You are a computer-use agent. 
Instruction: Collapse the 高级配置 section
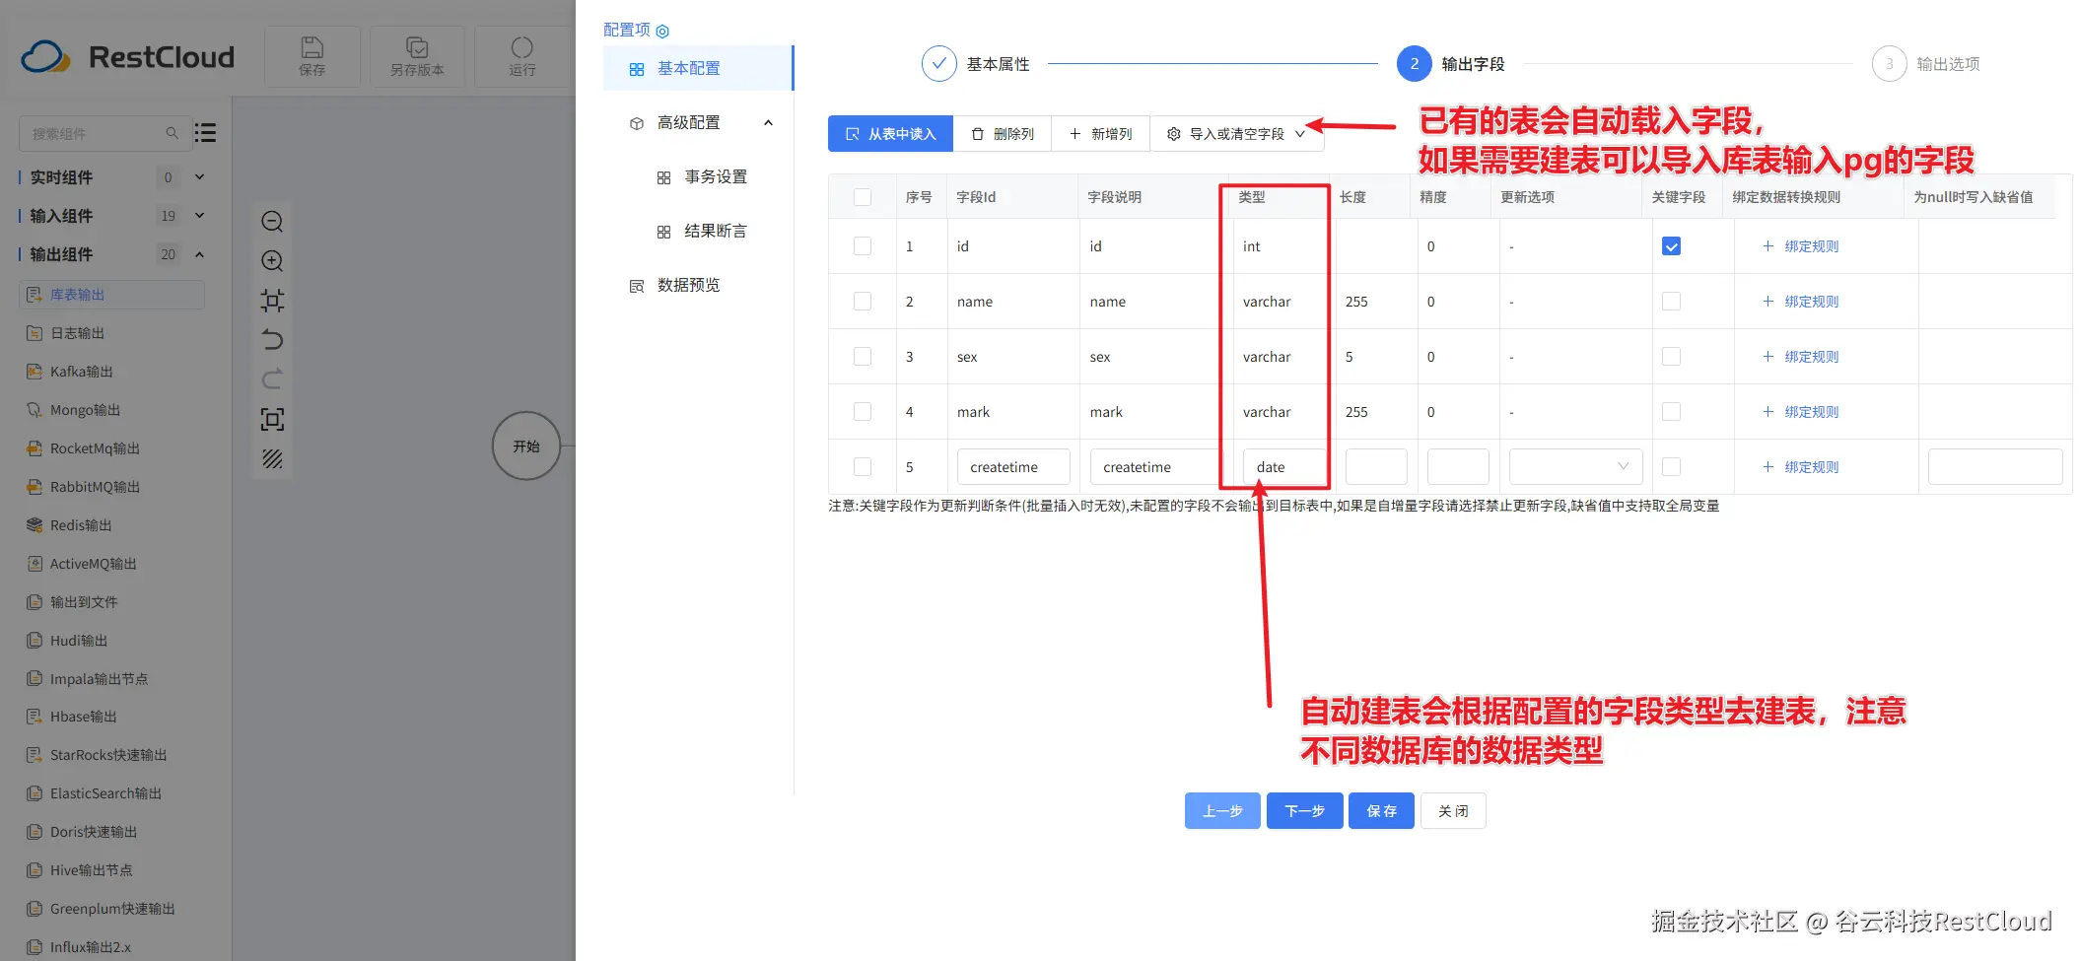click(x=768, y=122)
